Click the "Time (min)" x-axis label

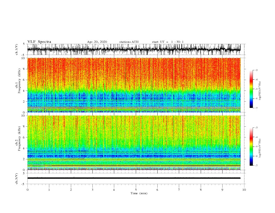point(139,193)
